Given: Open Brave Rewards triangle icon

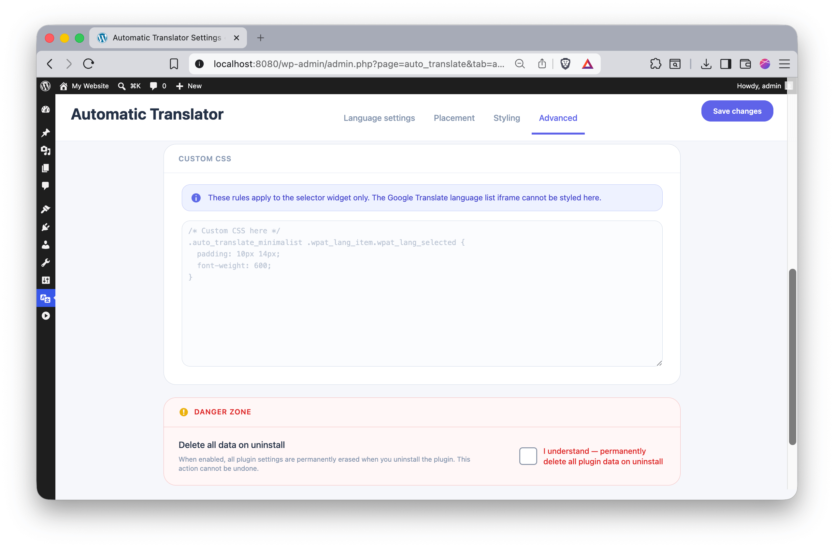Looking at the screenshot, I should [588, 64].
